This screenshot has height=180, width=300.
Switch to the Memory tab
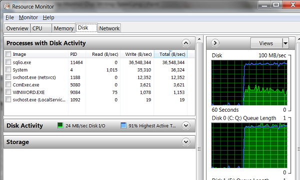tap(63, 28)
